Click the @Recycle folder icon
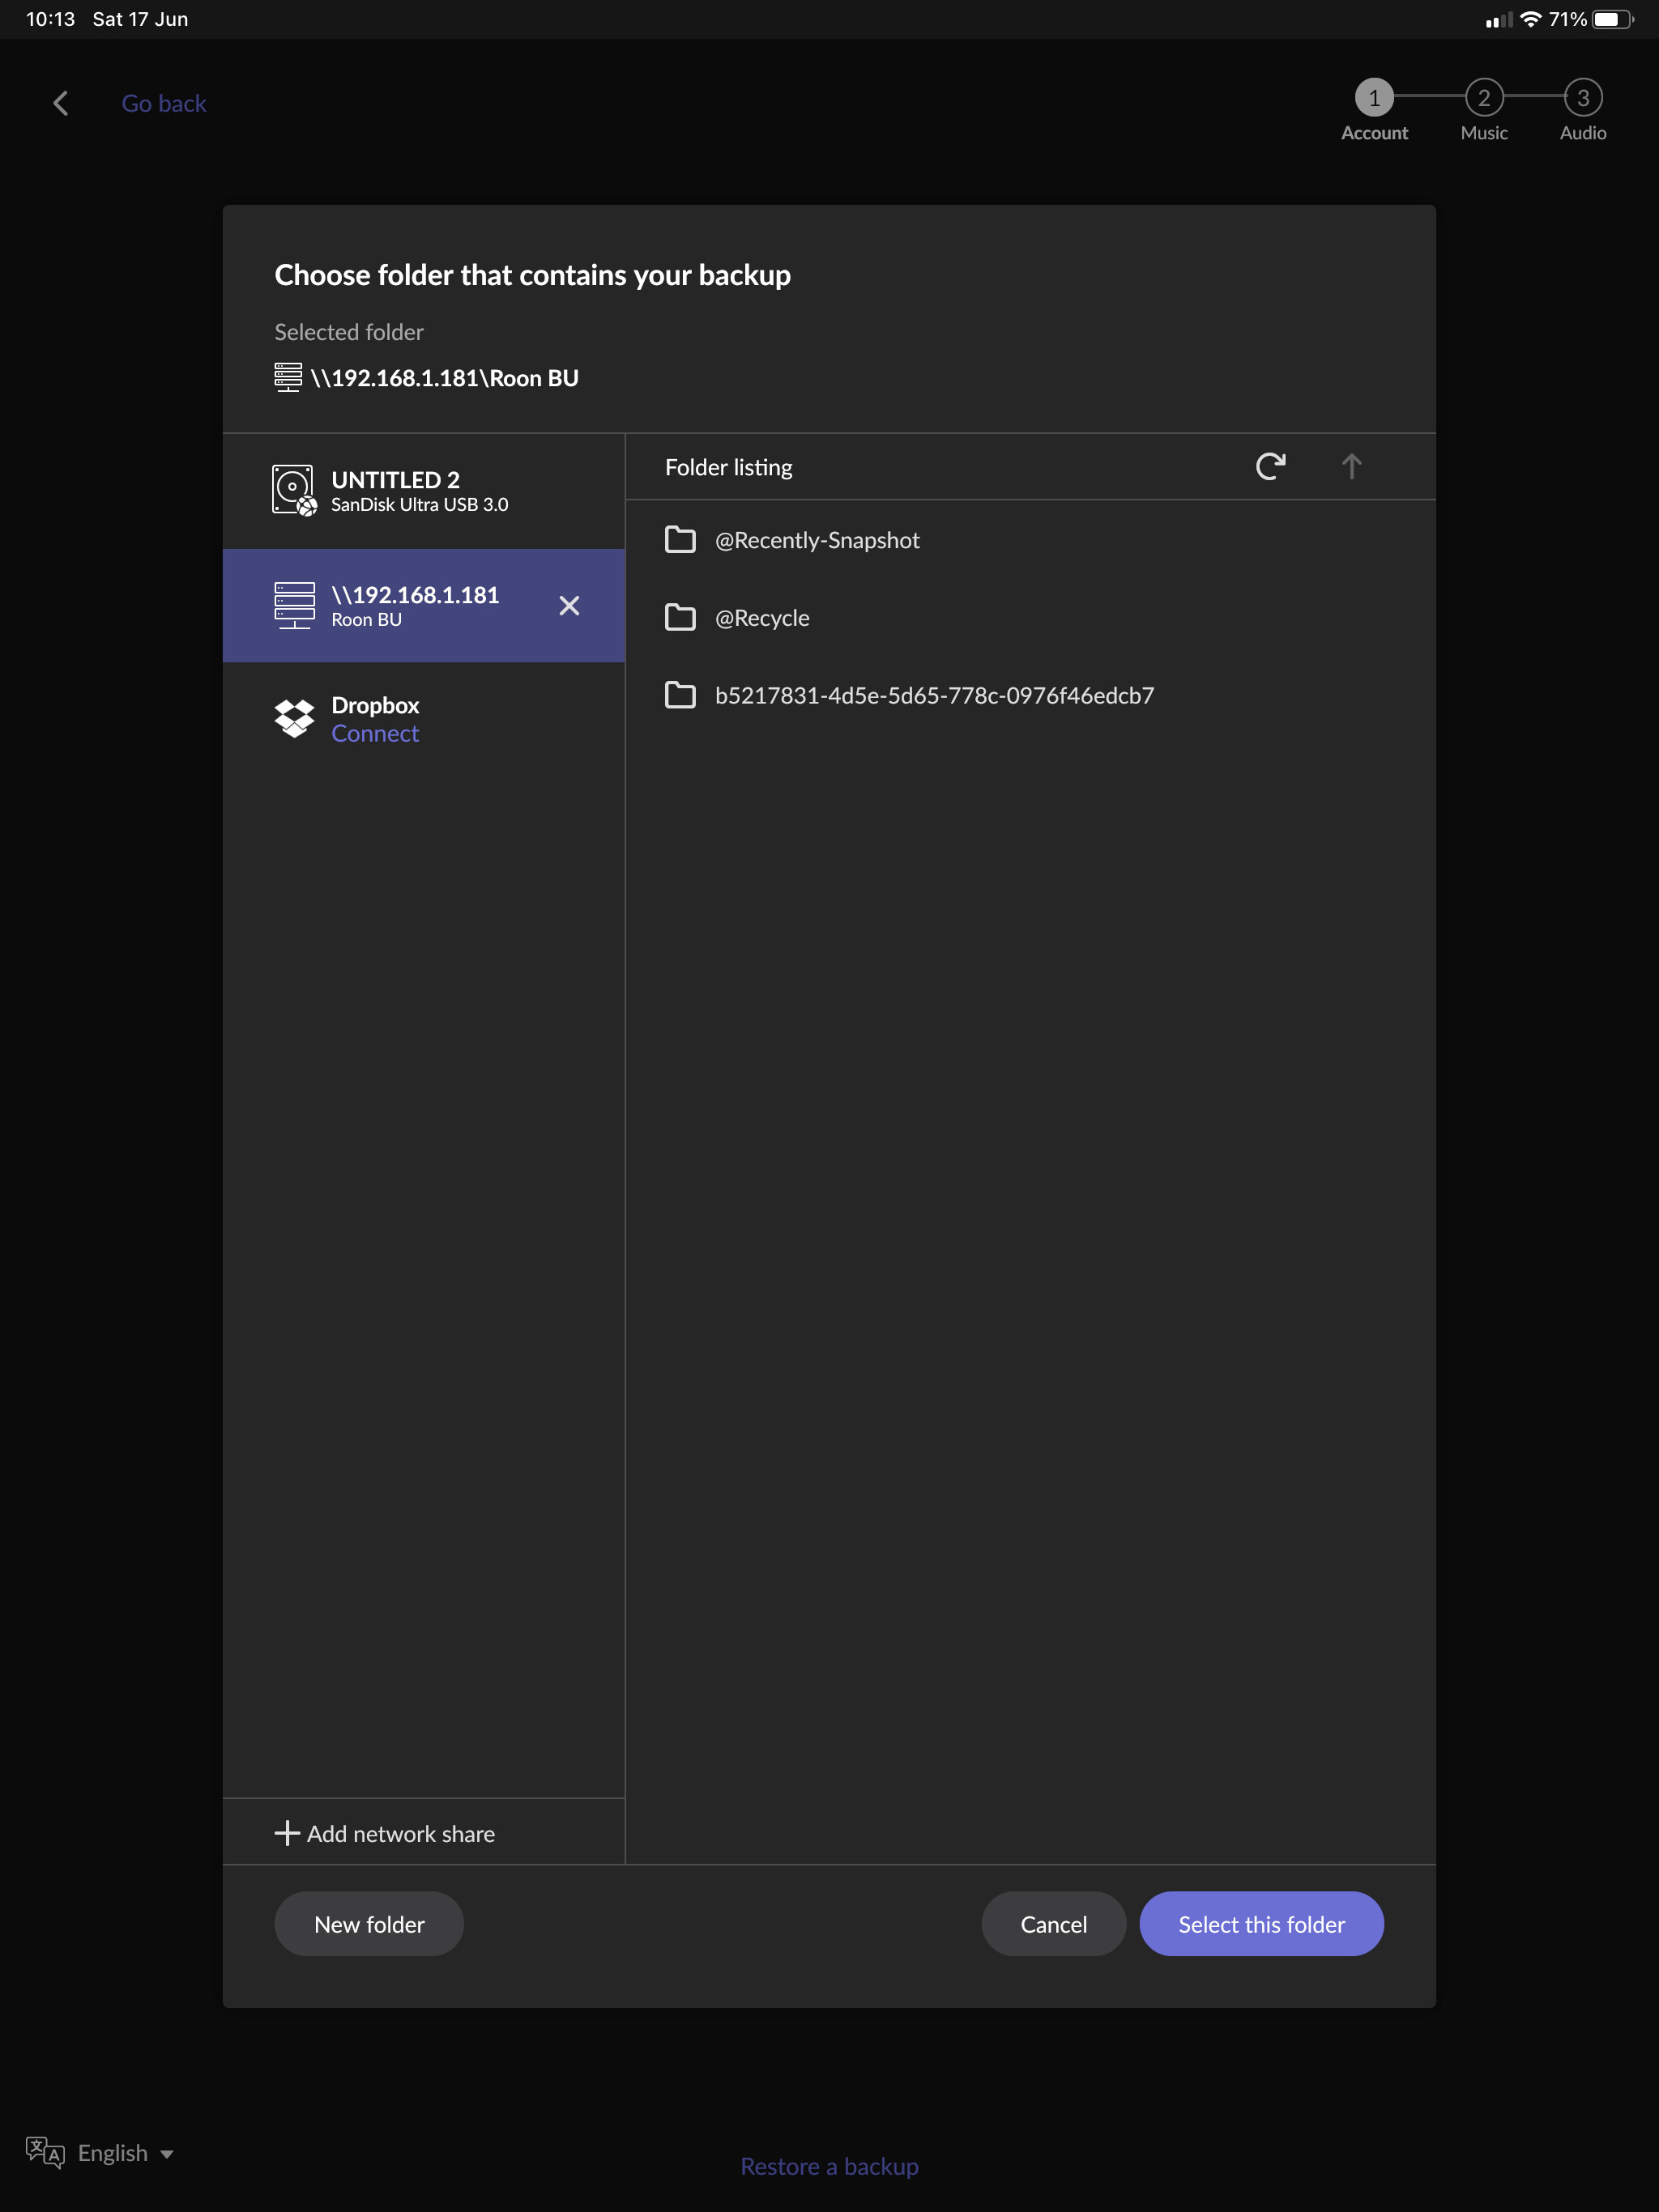 click(680, 617)
